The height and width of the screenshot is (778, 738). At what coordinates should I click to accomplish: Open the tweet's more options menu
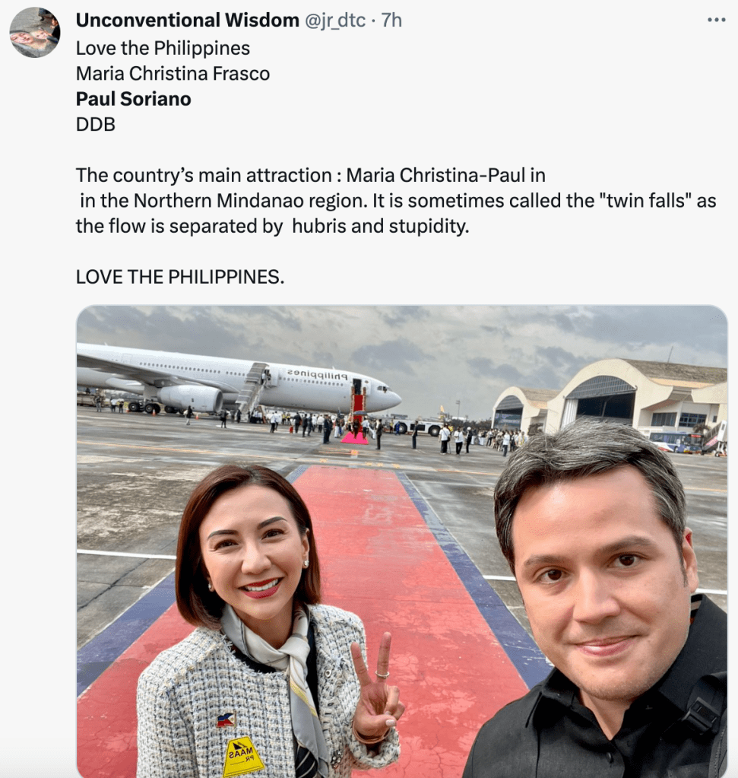[716, 20]
